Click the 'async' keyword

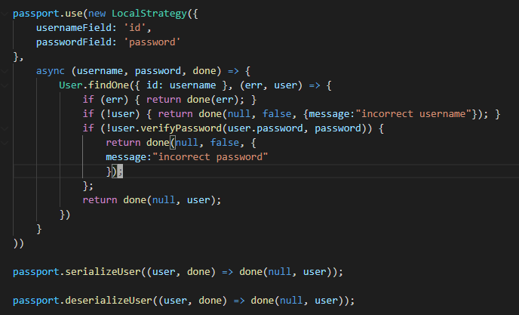click(x=51, y=71)
